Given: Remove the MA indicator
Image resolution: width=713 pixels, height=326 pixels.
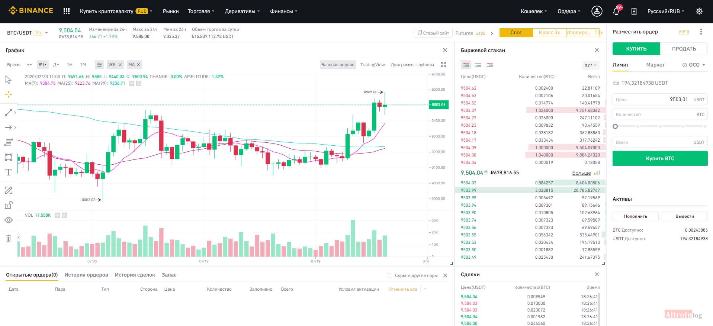Looking at the screenshot, I should coord(138,65).
